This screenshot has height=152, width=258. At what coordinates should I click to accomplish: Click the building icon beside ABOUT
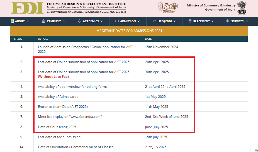point(12,21)
